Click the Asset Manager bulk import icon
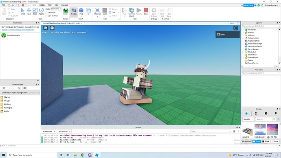This screenshot has height=158, width=281. (19, 88)
